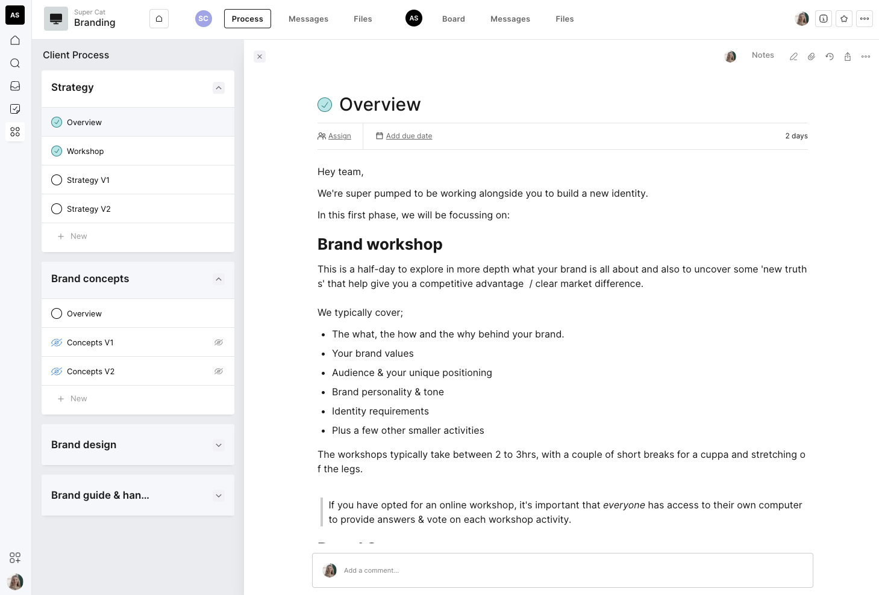Open version history icon
Screen dimensions: 879x595
830,57
